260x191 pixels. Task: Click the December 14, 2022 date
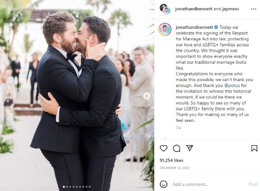click(x=174, y=168)
